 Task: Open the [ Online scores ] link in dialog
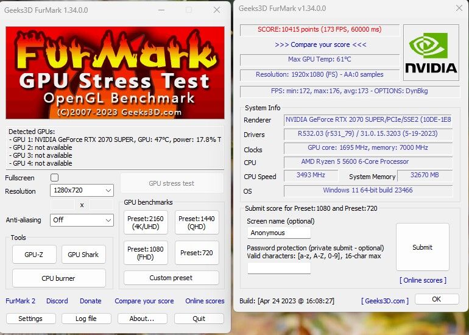pyautogui.click(x=423, y=280)
